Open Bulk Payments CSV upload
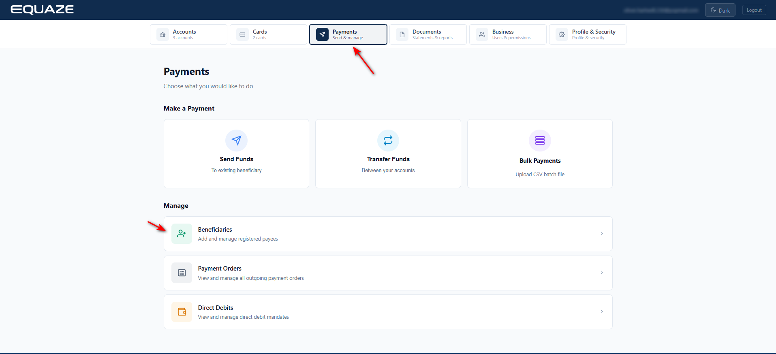 pyautogui.click(x=540, y=154)
